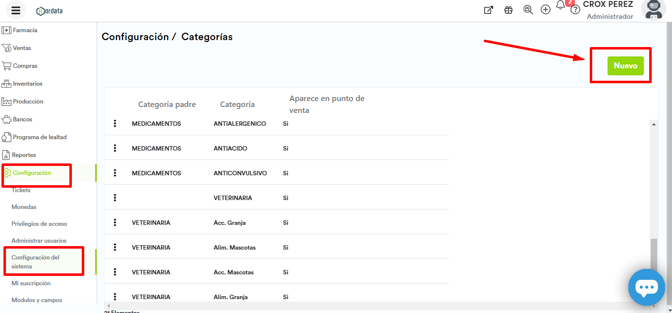Screen dimensions: 672x313
Task: Click the magnifier search icon in header
Action: click(528, 10)
